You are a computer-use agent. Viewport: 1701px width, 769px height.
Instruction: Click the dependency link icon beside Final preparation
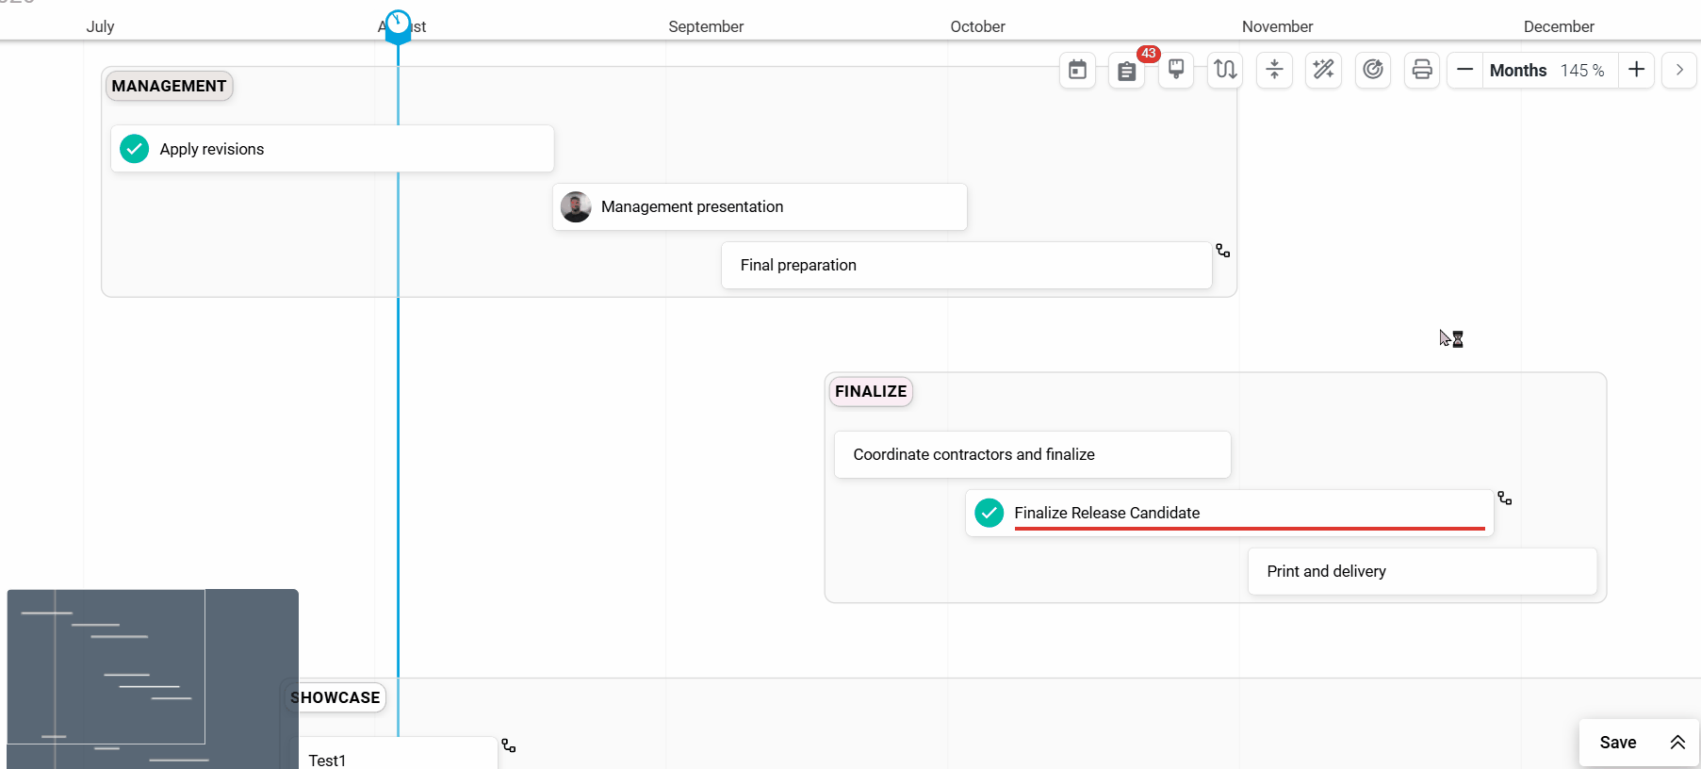(1222, 251)
